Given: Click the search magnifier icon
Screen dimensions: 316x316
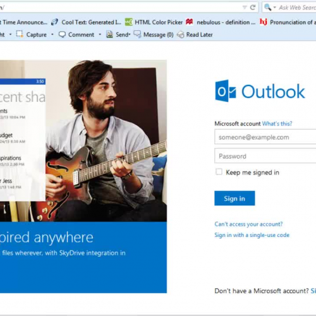Looking at the screenshot, I should point(267,8).
